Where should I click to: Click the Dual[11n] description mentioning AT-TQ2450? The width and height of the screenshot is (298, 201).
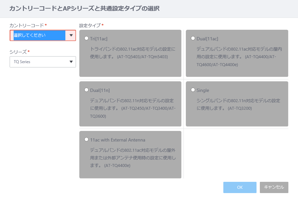point(133,108)
